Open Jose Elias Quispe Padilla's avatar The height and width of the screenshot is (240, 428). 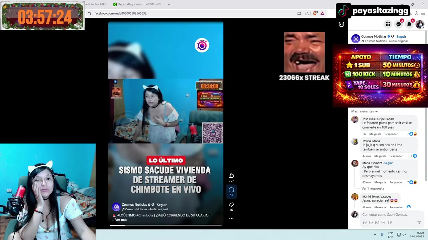coord(355,119)
